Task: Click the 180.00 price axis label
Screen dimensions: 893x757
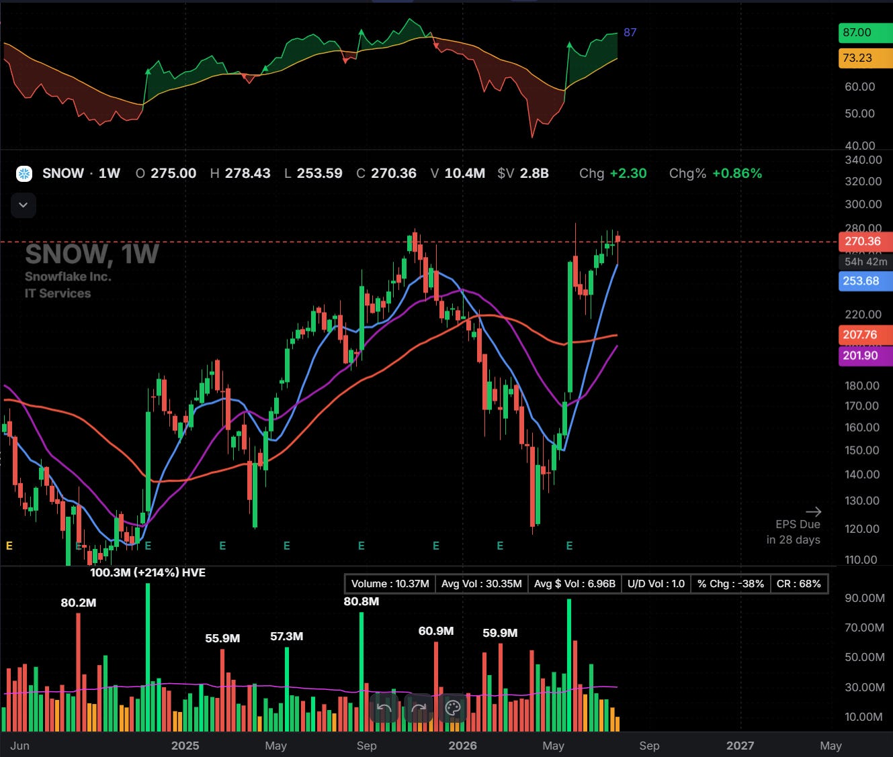Action: point(862,385)
